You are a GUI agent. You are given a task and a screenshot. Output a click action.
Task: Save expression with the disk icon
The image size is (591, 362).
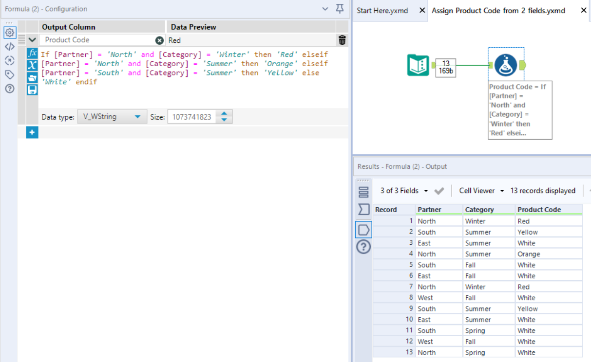32,90
